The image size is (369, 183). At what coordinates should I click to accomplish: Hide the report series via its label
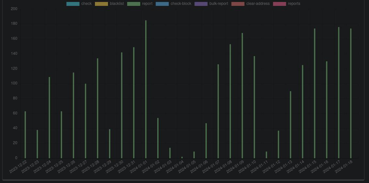[147, 4]
